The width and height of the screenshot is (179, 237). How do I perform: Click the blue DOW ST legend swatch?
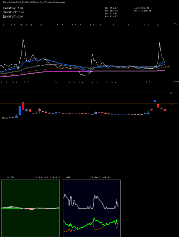tap(4, 8)
